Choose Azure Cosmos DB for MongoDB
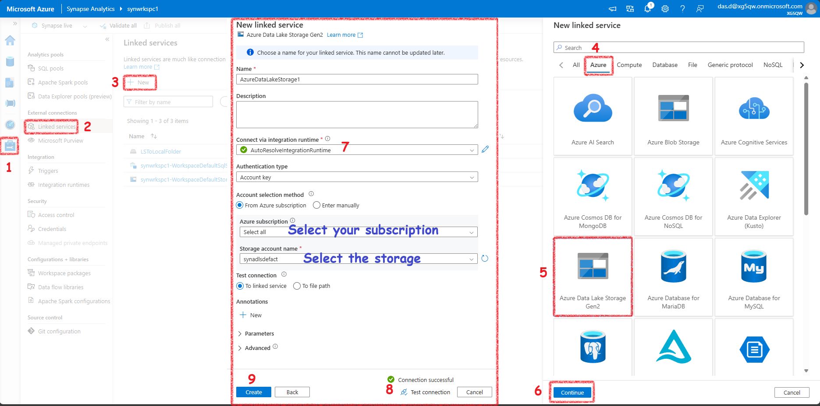The width and height of the screenshot is (820, 406). [593, 196]
